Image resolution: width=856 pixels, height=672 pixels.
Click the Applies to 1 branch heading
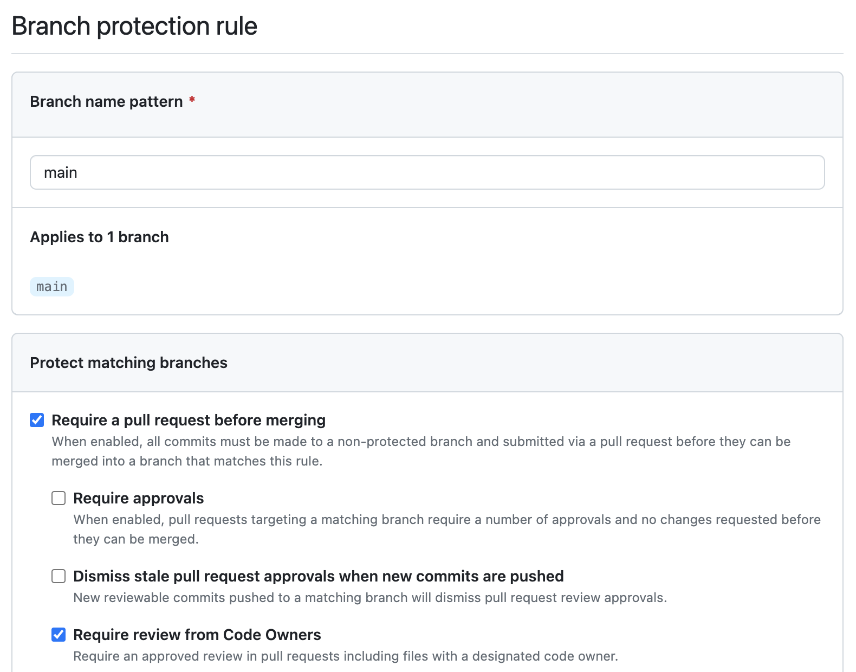(x=100, y=237)
